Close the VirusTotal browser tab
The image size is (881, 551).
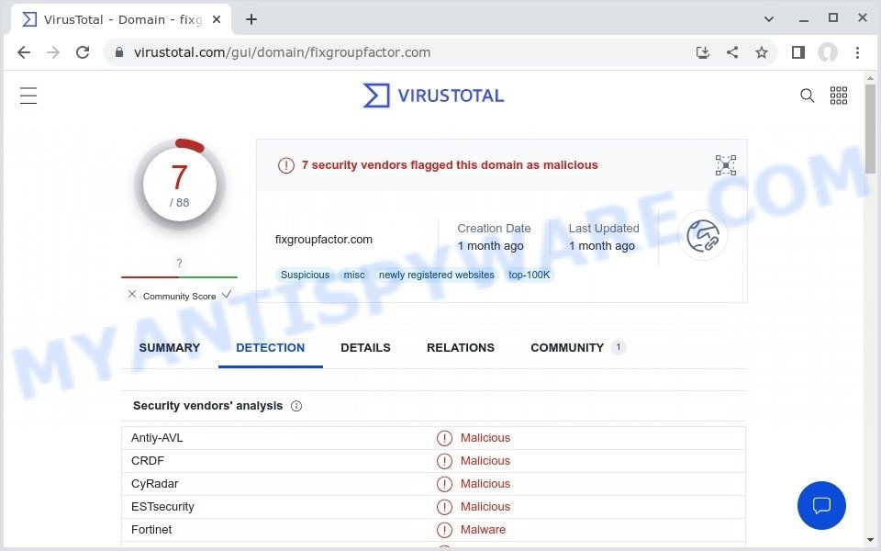point(217,19)
